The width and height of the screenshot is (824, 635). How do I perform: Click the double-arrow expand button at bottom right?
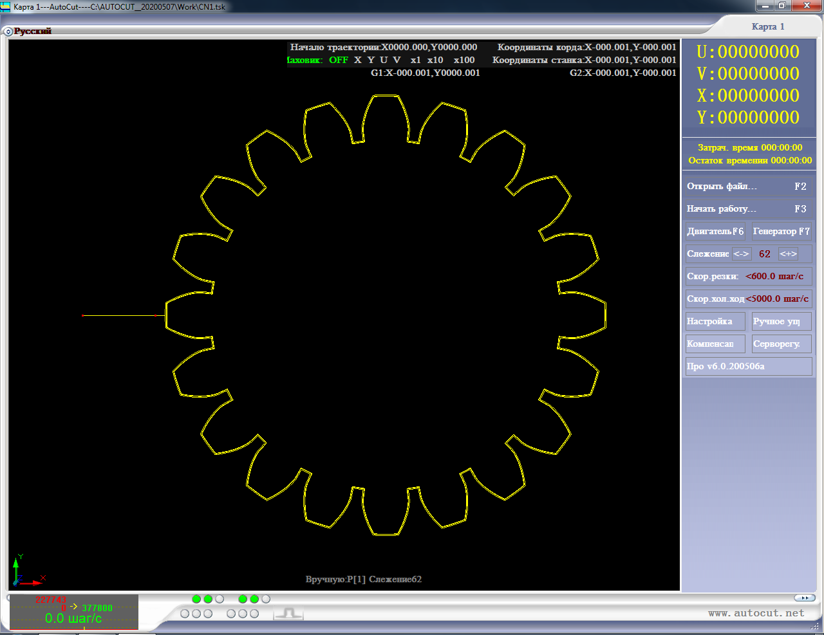[805, 598]
